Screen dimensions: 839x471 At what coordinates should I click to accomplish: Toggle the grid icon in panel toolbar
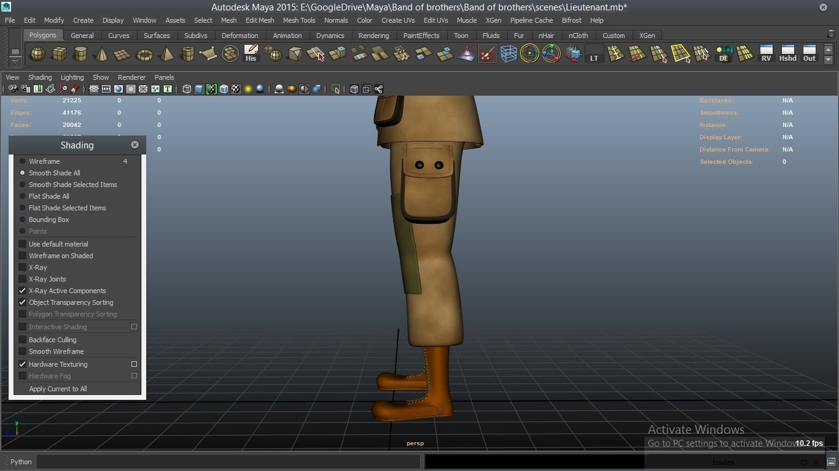click(94, 89)
